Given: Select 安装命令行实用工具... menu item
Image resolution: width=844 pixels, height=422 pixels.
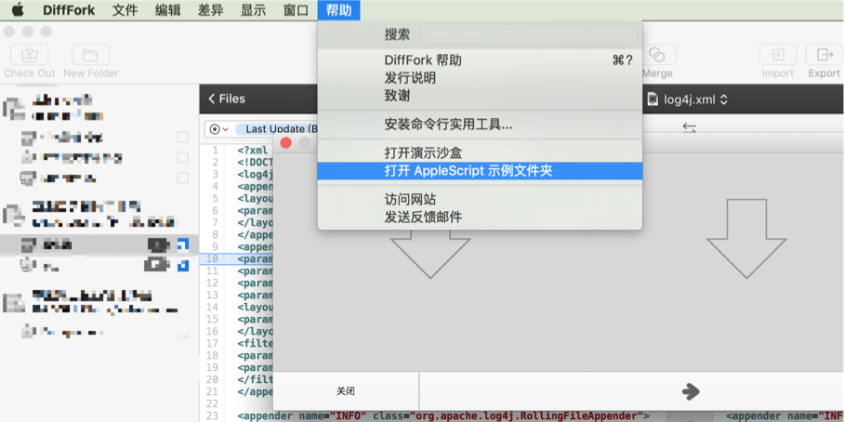Looking at the screenshot, I should pyautogui.click(x=480, y=125).
